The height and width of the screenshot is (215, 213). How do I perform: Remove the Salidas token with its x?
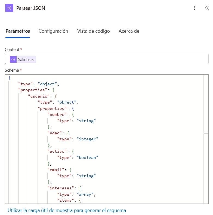(33, 60)
